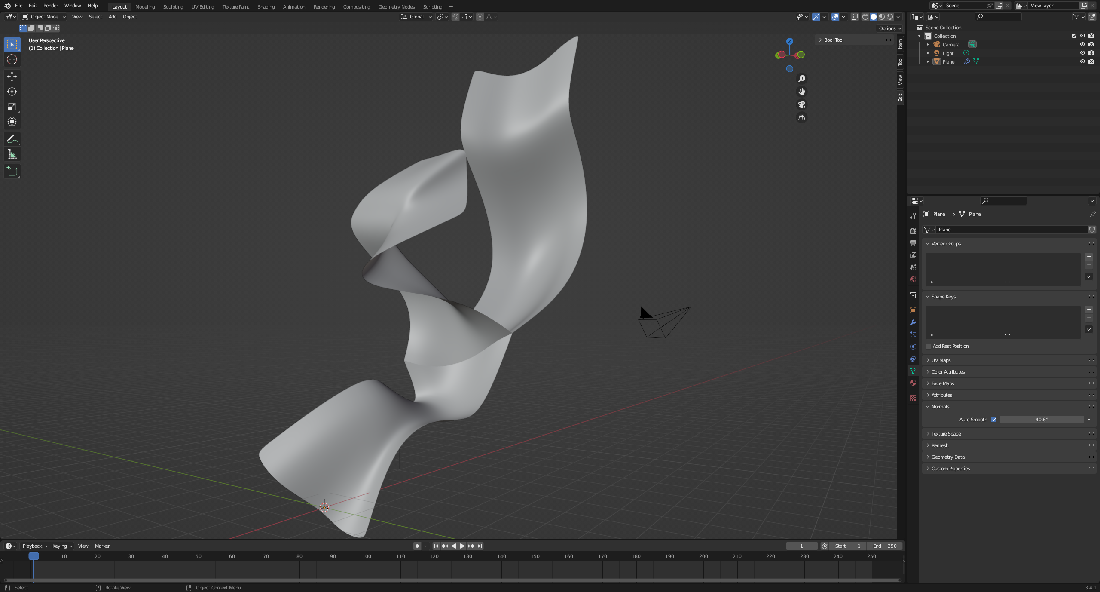1100x592 pixels.
Task: Toggle camera view icon in viewport
Action: coord(802,104)
